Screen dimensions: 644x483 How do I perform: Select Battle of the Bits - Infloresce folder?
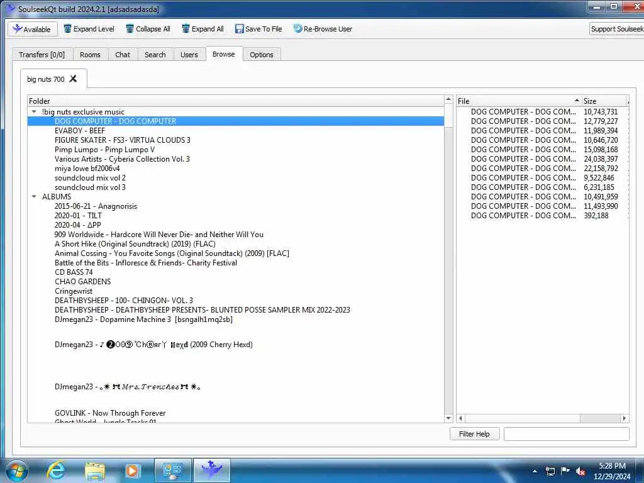[146, 263]
